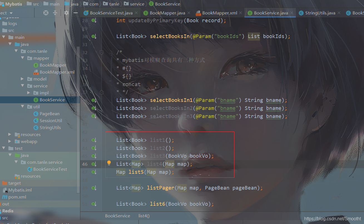This screenshot has width=364, height=224.
Task: Click tanle in the navigation breadcrumb
Action: click(114, 4)
